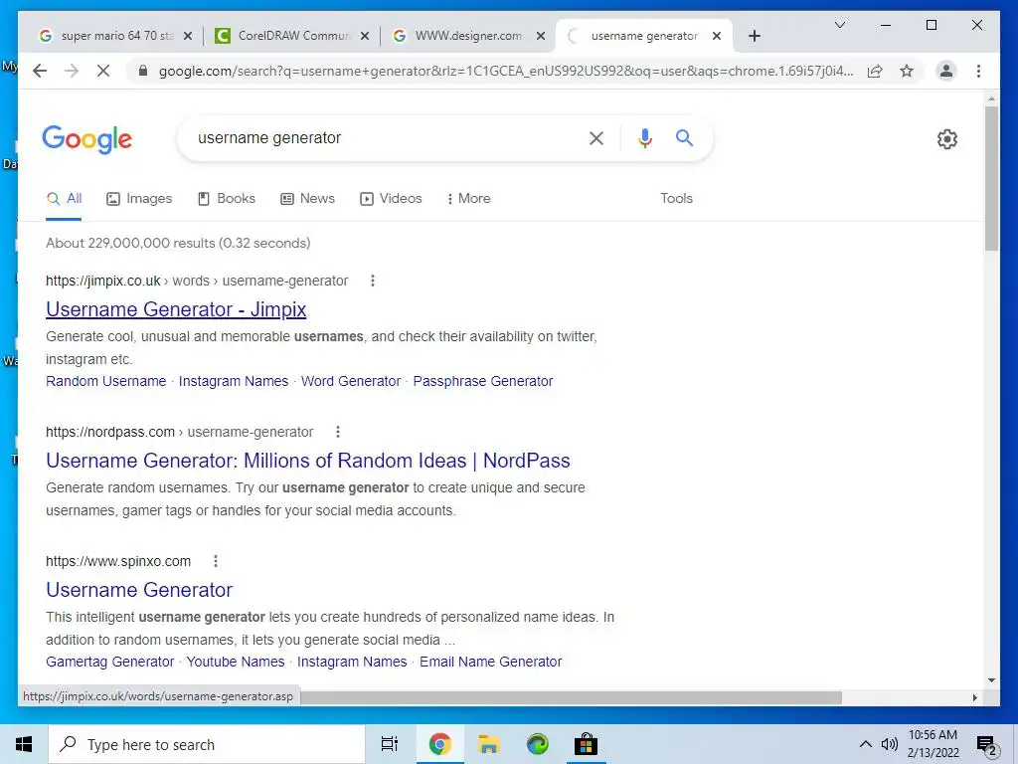The image size is (1018, 764).
Task: Open the tab search dropdown chevron
Action: coord(839,25)
